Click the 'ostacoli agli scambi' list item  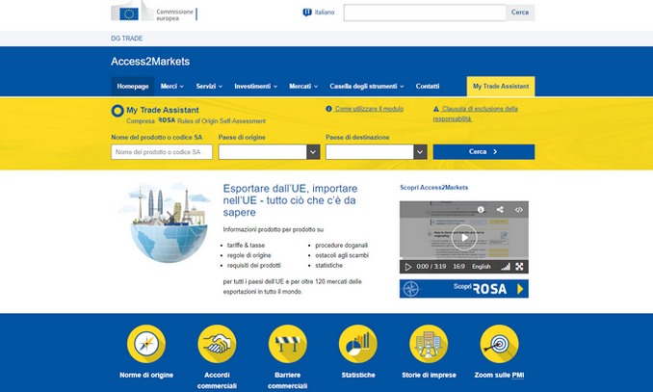(342, 255)
